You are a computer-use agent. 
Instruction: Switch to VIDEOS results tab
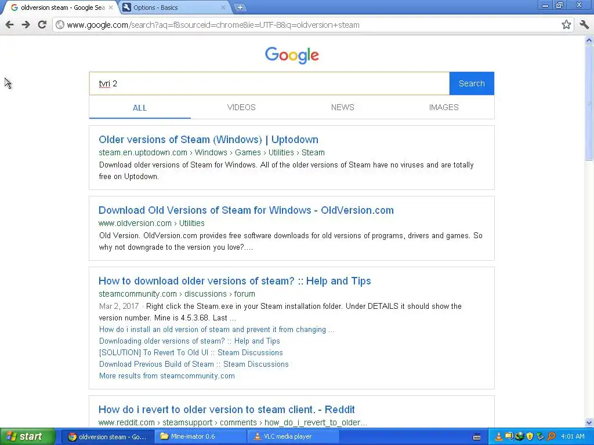pos(241,107)
